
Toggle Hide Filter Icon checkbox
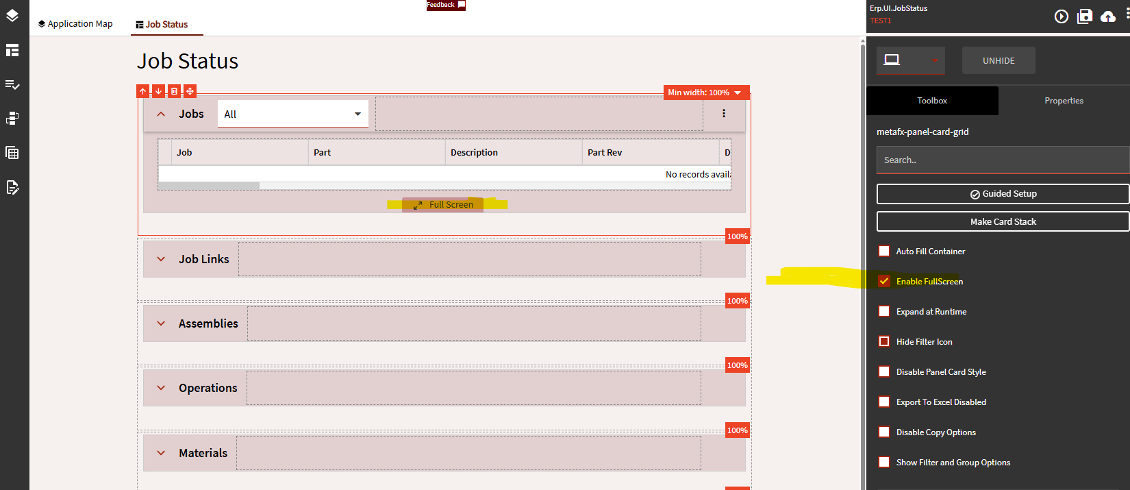[884, 341]
